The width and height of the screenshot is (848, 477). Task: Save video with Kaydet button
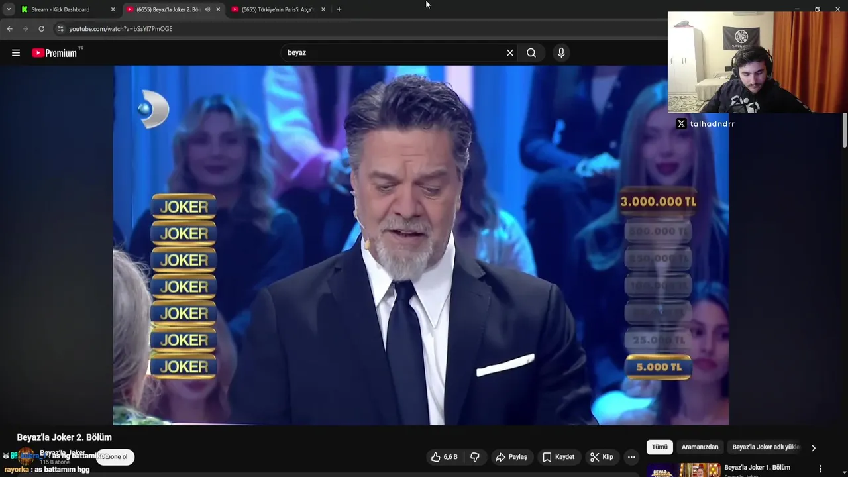pos(558,457)
